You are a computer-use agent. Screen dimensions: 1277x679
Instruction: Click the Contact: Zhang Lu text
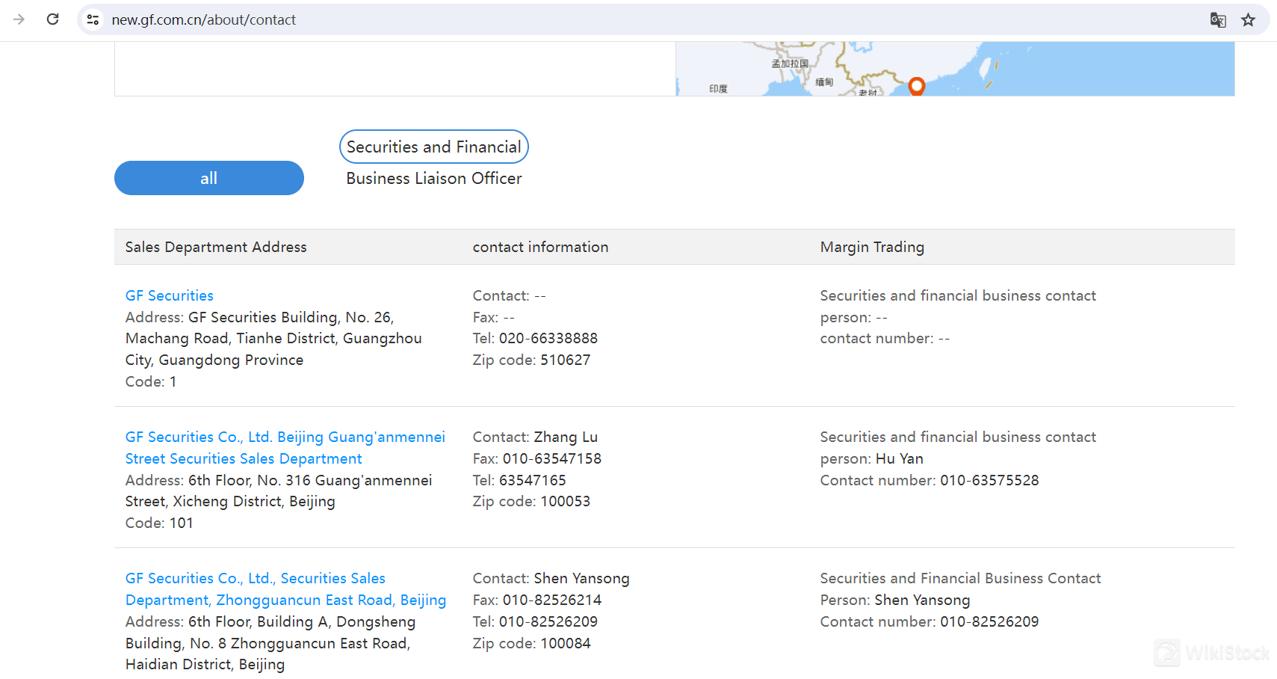point(535,437)
